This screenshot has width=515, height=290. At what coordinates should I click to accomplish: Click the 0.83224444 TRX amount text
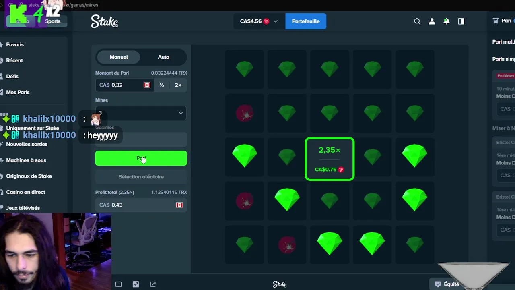click(x=169, y=73)
